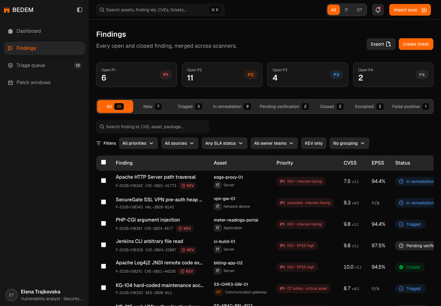Switch to the New findings tab

point(153,106)
